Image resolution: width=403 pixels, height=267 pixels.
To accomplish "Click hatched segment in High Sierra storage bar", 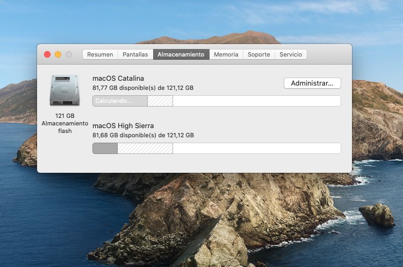I will click(x=145, y=149).
